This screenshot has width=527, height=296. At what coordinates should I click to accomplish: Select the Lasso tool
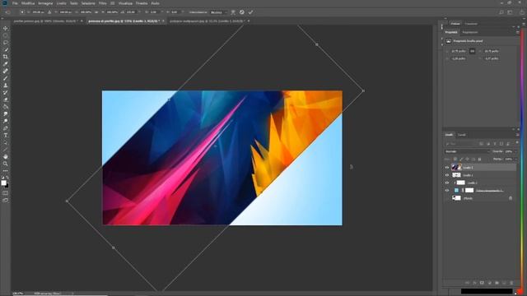pos(6,43)
